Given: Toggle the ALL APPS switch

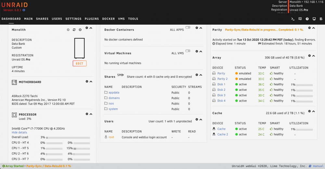Looking at the screenshot, I should (x=188, y=28).
